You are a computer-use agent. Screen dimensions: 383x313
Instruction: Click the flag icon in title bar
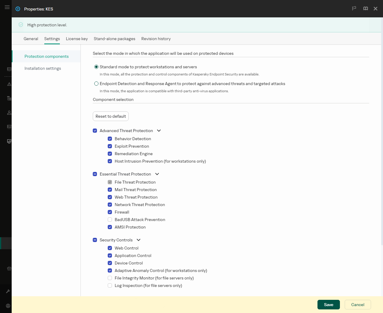click(x=354, y=9)
